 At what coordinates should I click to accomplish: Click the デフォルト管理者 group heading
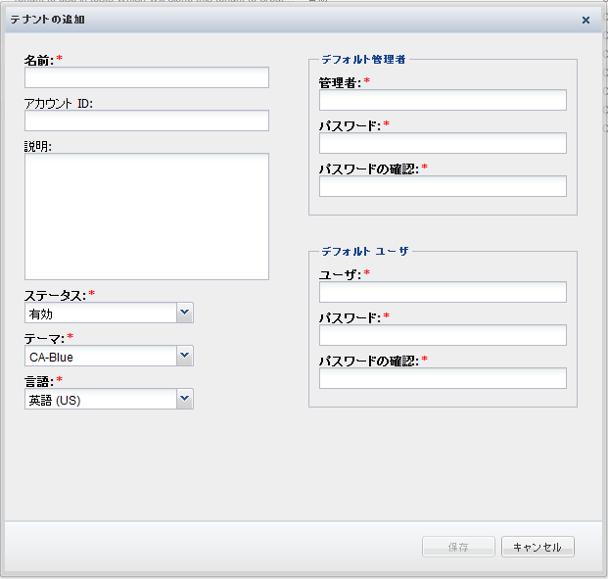tap(364, 59)
